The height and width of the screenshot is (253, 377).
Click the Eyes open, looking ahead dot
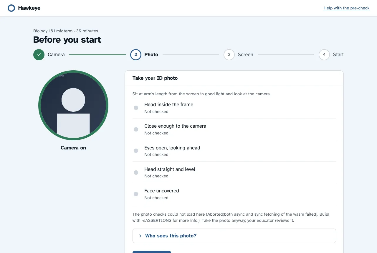tap(136, 151)
